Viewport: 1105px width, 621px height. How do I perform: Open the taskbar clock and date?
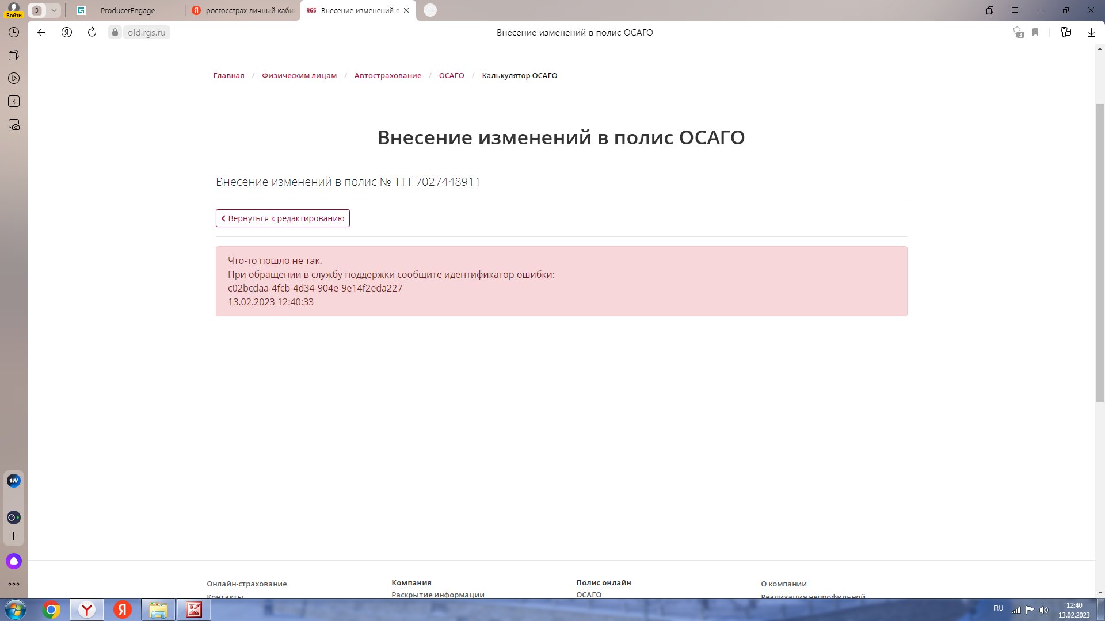[x=1074, y=610]
